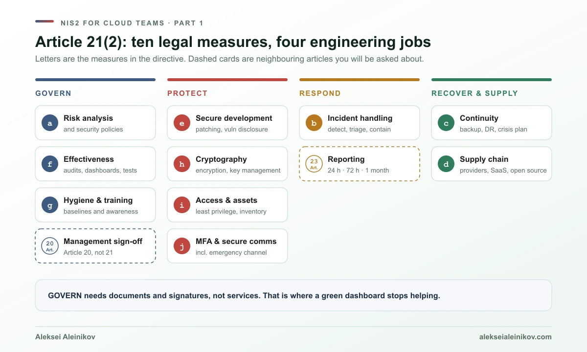Click the 'GOVERN needs documents and signatures' callout
This screenshot has width=587, height=352.
pyautogui.click(x=293, y=295)
